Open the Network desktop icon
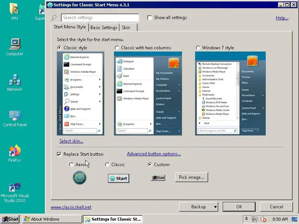Screen dimensions: 299x224 pyautogui.click(x=15, y=82)
